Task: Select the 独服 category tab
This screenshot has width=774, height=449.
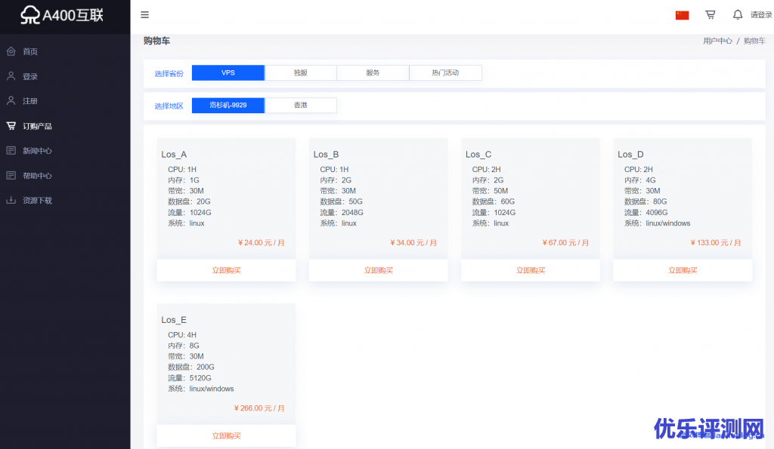Action: (x=300, y=73)
